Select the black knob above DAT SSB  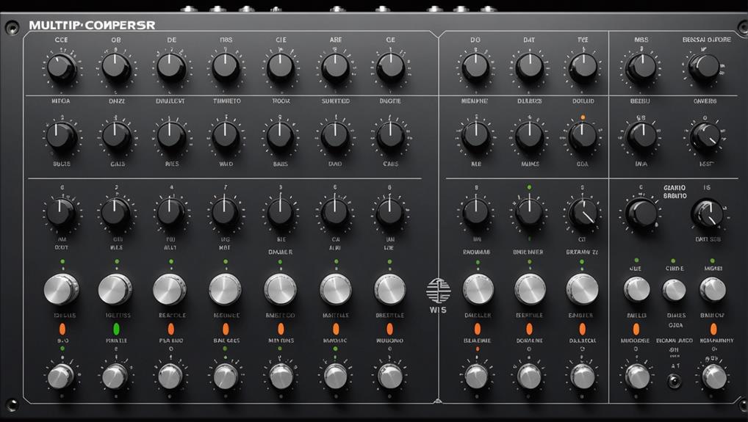click(707, 213)
